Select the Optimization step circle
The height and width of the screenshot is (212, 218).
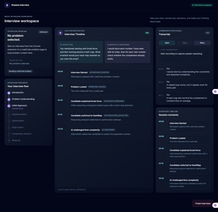[9, 121]
